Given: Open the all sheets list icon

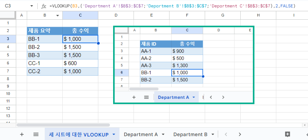Looking at the screenshot, I should point(36,134).
